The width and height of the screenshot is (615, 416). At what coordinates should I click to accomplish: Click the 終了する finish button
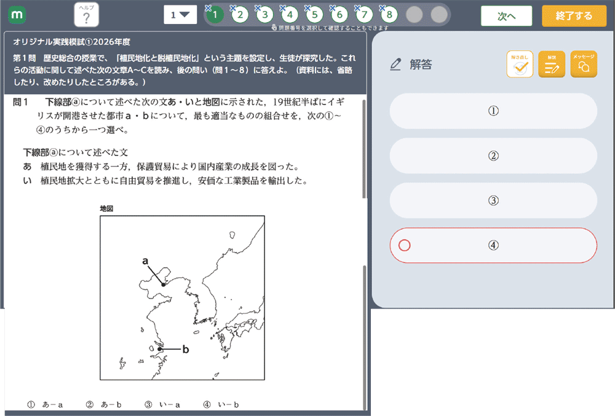574,15
